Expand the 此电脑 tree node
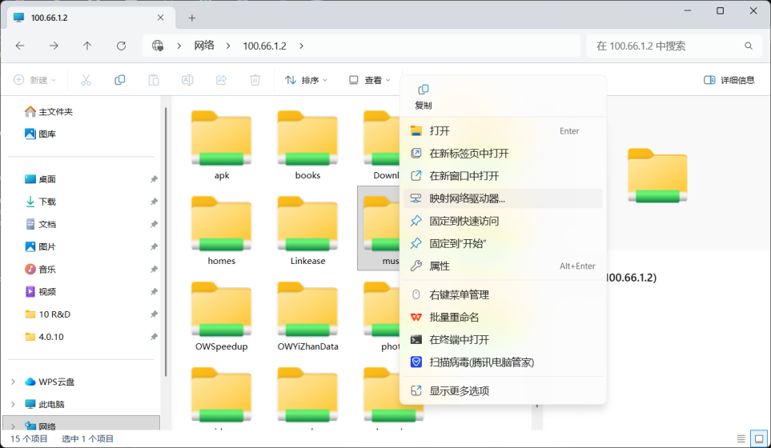This screenshot has height=448, width=771. click(13, 404)
